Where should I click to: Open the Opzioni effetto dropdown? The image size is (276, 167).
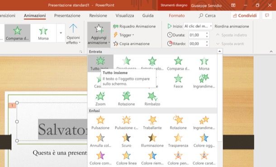pos(73,34)
